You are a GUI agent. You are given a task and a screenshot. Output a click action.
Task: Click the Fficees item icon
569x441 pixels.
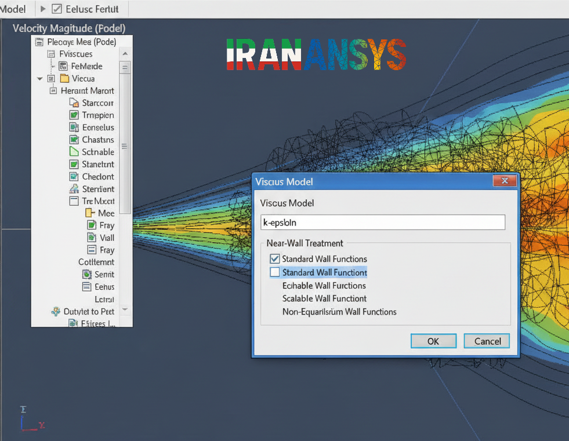point(73,323)
